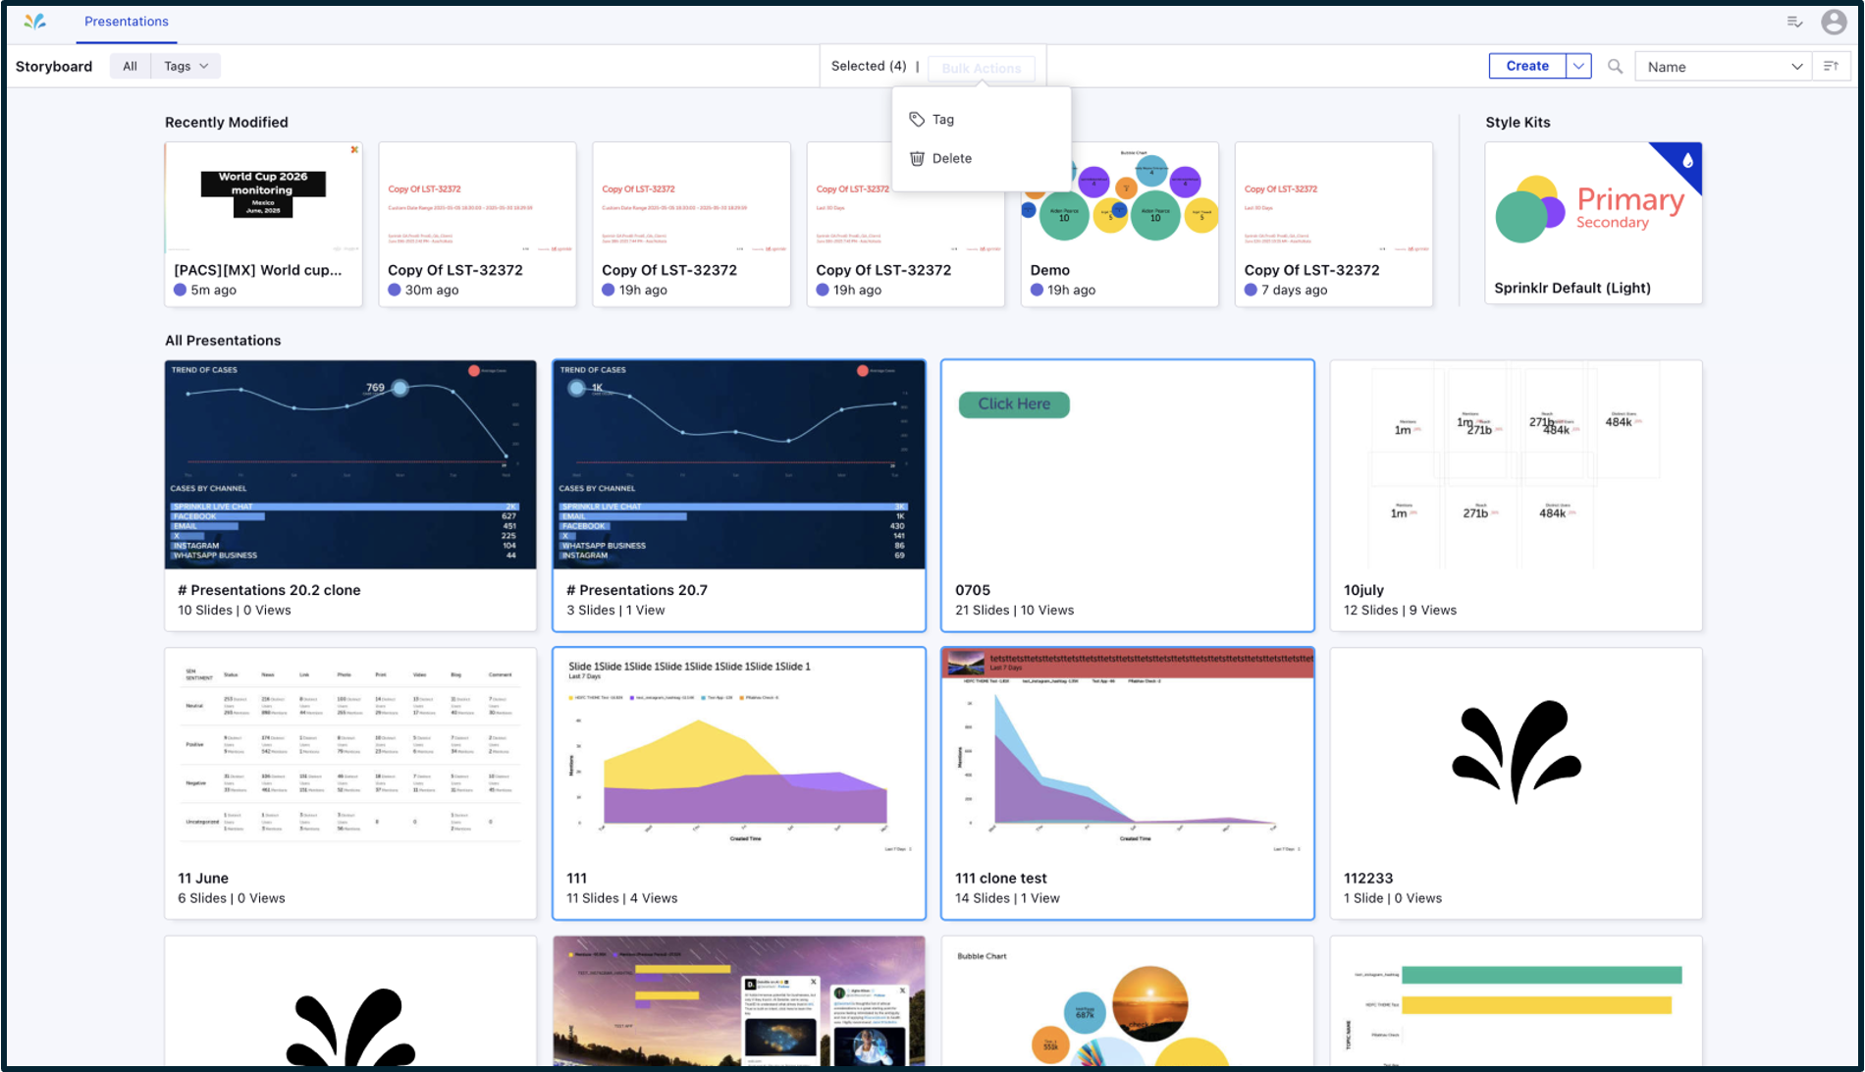This screenshot has height=1072, width=1865.
Task: Click the Style Kits heading
Action: click(x=1518, y=122)
